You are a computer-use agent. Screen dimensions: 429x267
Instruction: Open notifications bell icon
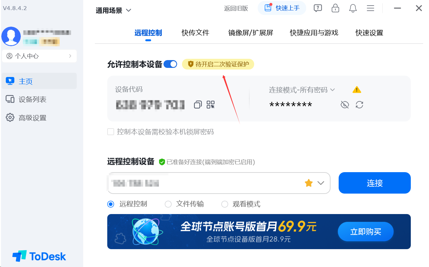pyautogui.click(x=353, y=8)
